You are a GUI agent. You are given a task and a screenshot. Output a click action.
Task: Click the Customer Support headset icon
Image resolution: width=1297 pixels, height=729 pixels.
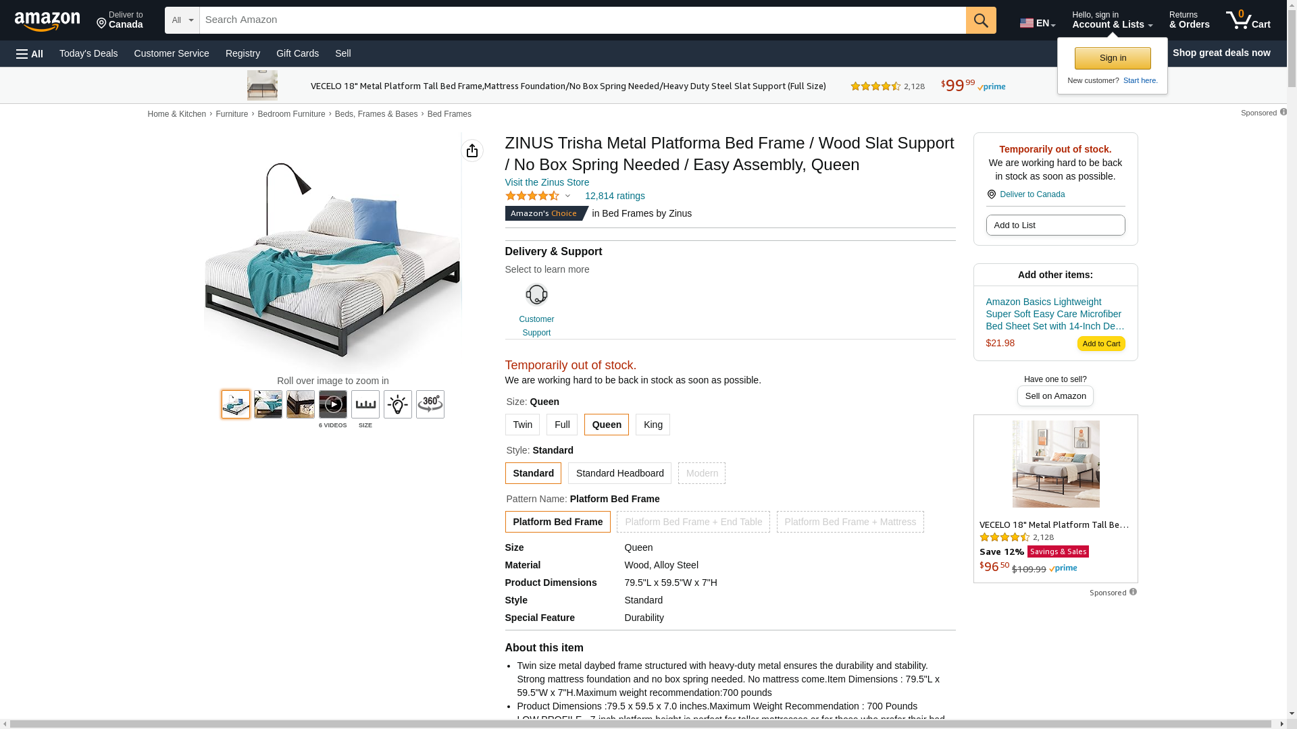pyautogui.click(x=536, y=295)
